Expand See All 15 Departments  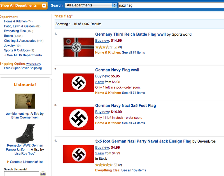coord(23,55)
